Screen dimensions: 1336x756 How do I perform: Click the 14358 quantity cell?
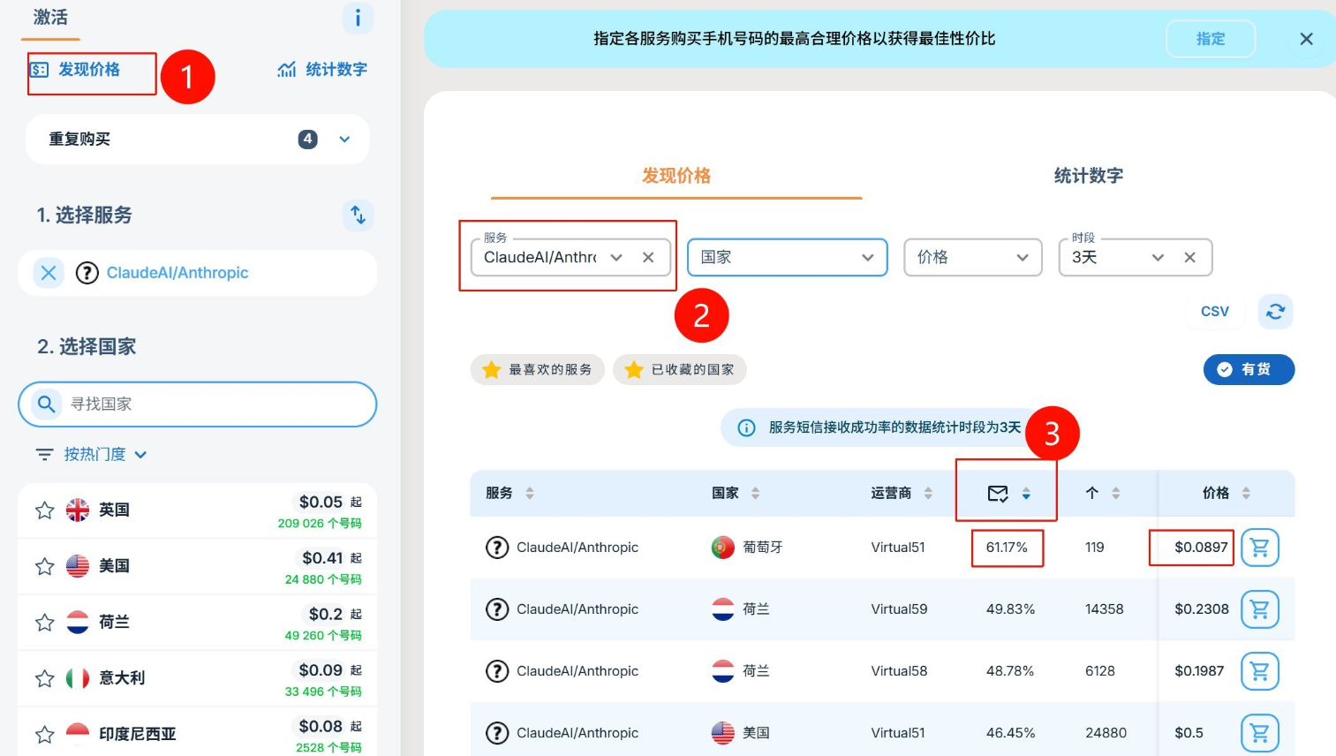[x=1105, y=609]
